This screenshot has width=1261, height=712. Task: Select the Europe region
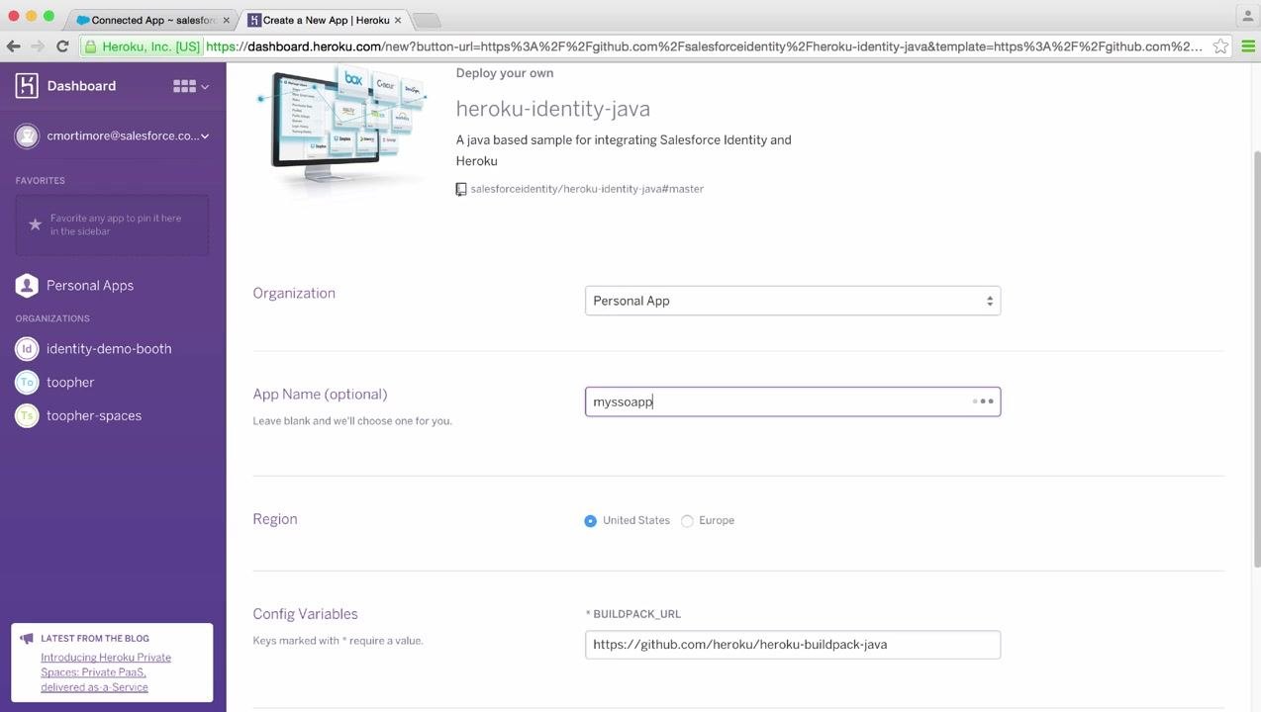[687, 521]
